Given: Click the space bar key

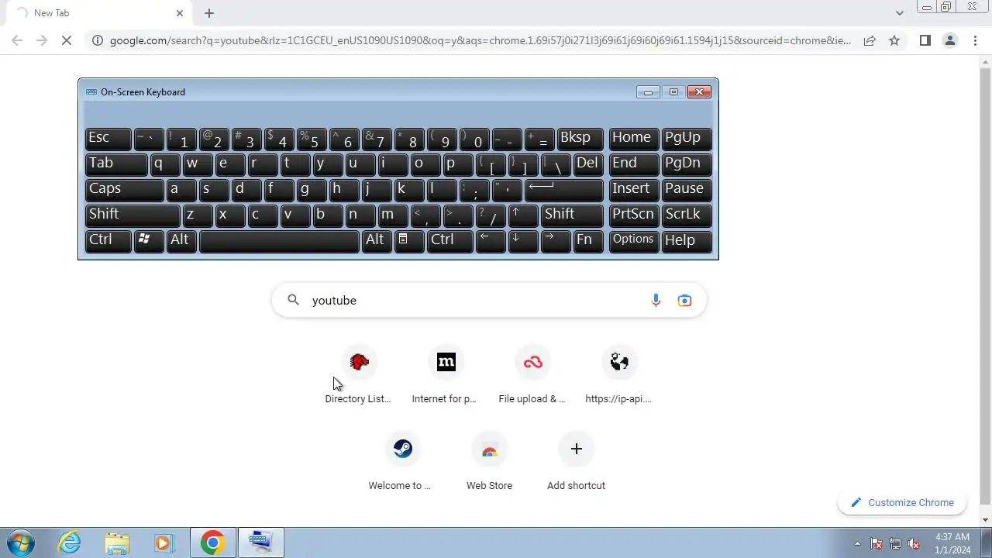Looking at the screenshot, I should click(x=279, y=240).
